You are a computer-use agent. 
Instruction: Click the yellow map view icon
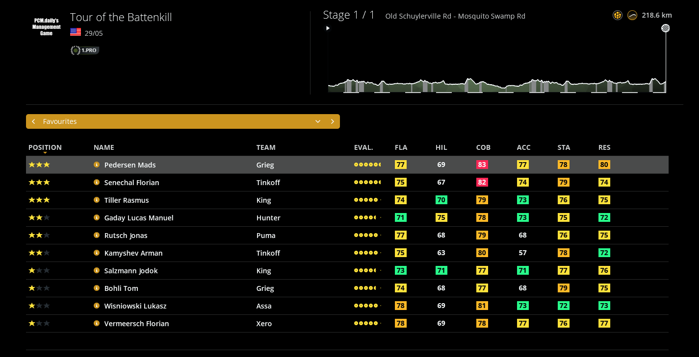[617, 15]
